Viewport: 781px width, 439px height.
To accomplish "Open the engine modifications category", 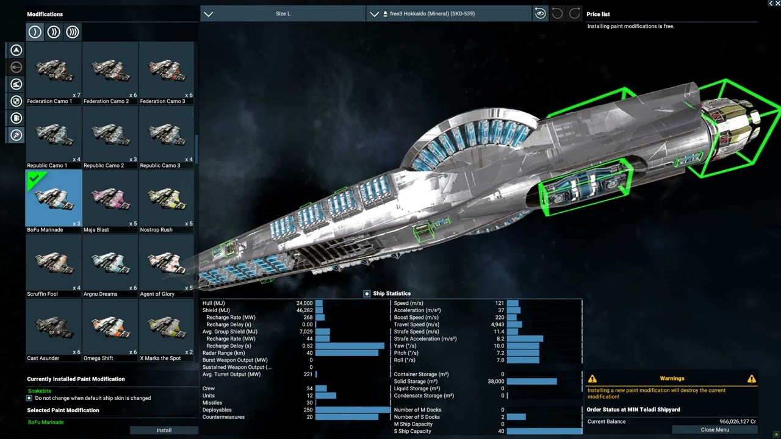I will click(x=16, y=50).
